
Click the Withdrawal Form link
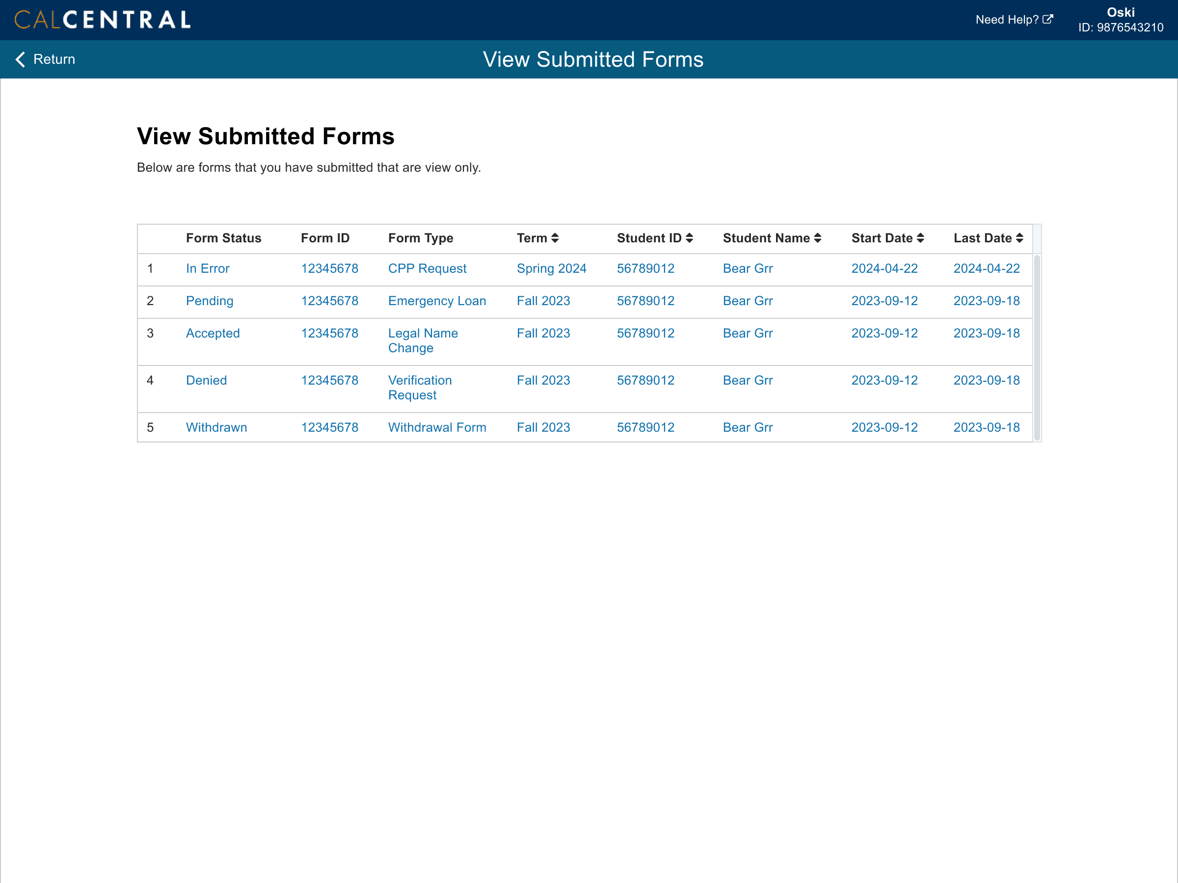coord(437,427)
